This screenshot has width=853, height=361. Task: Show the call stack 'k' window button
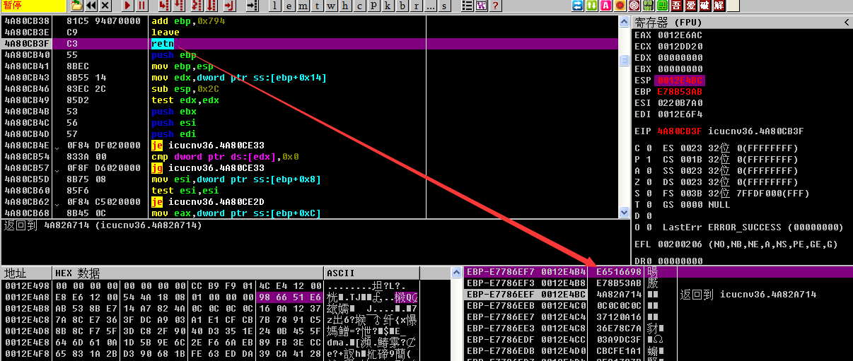387,6
